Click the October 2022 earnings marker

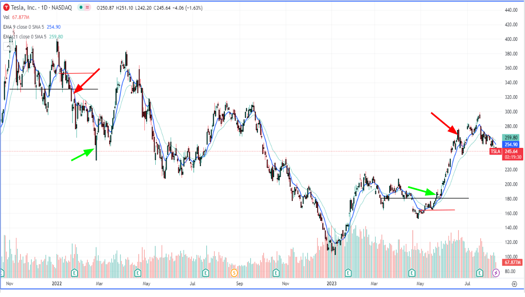coord(275,273)
